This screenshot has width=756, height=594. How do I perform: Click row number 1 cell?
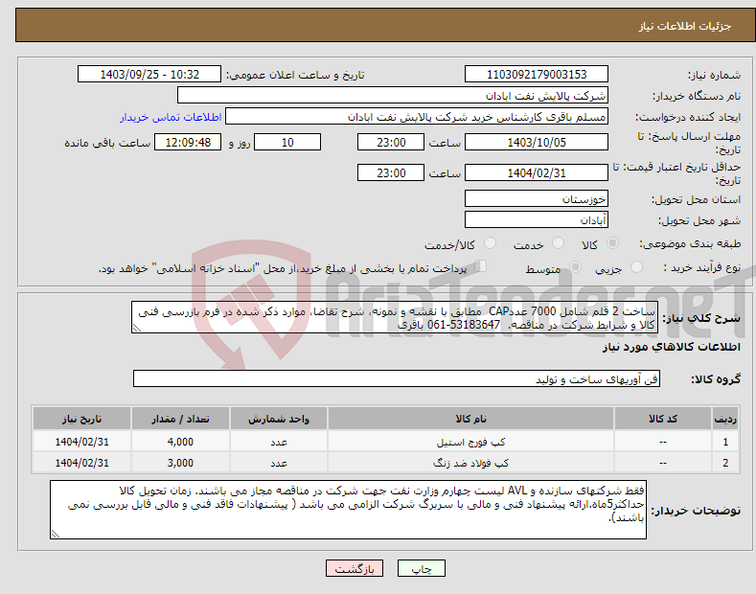pos(725,442)
